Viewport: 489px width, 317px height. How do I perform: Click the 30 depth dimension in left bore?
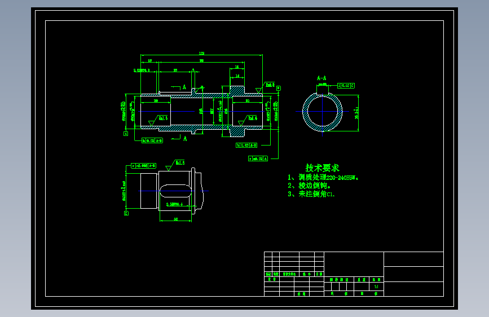pos(156,100)
